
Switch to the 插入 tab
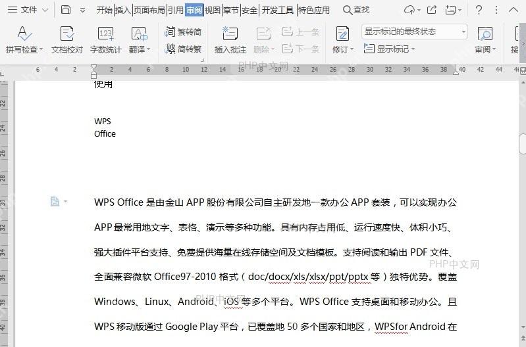[x=123, y=11]
